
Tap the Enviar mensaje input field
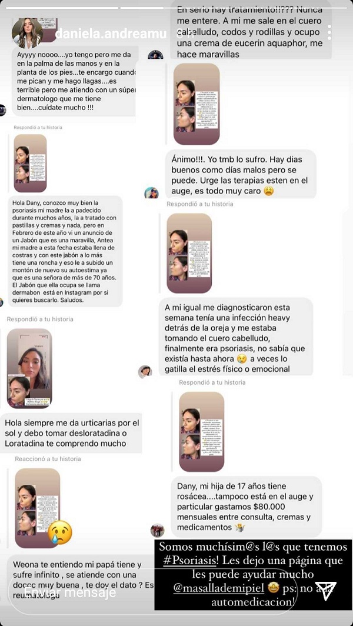click(x=152, y=592)
